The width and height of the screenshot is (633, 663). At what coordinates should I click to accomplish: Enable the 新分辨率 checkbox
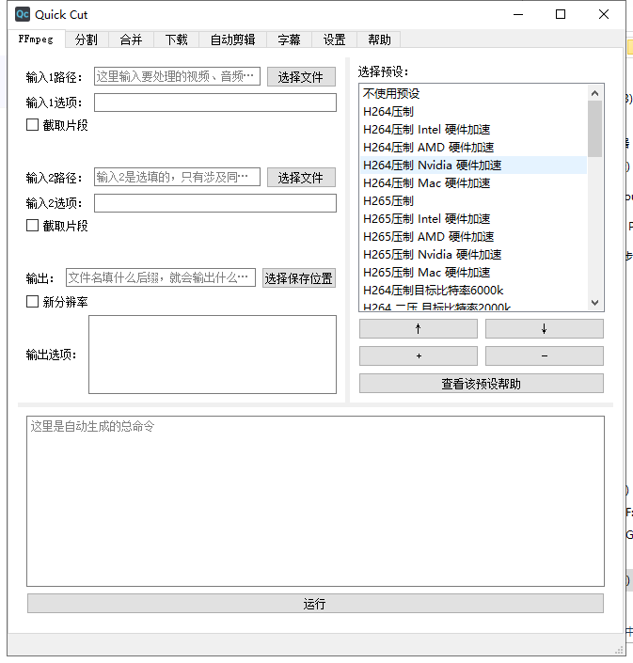(x=32, y=302)
